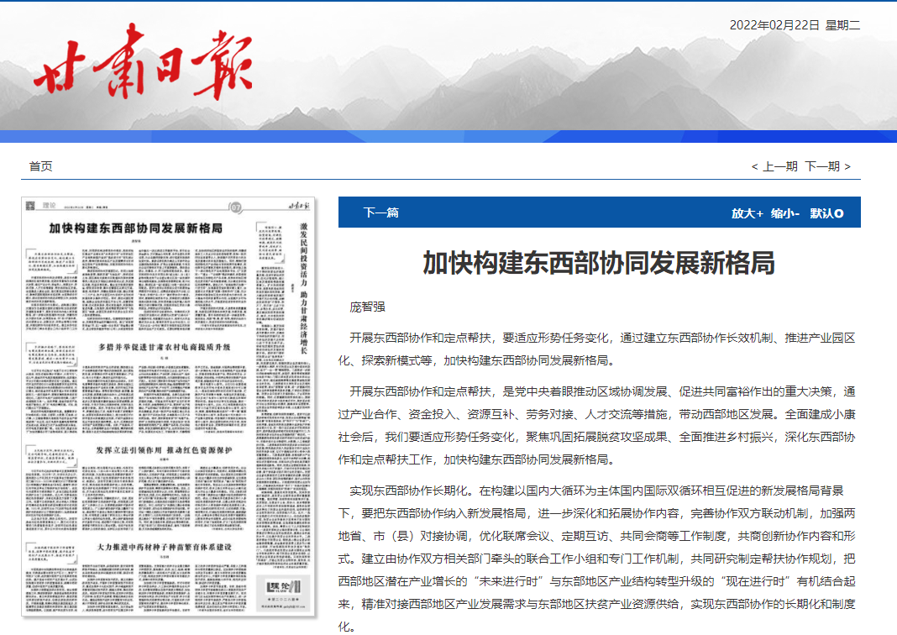Jump to next article with 下一篇

point(381,213)
